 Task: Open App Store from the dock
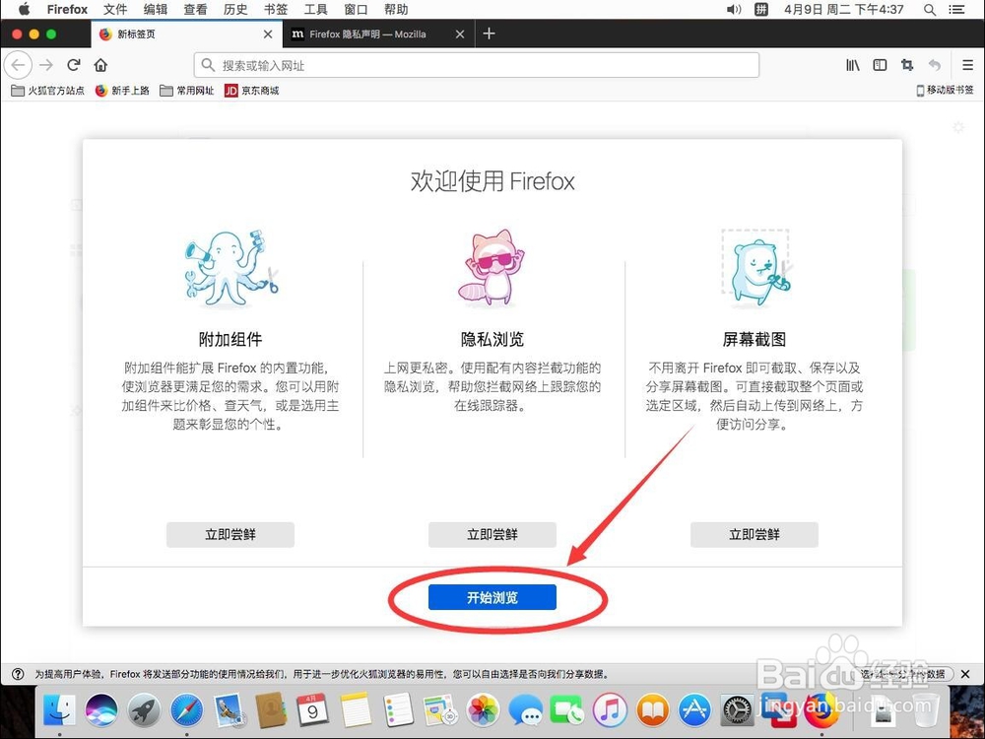pyautogui.click(x=694, y=710)
